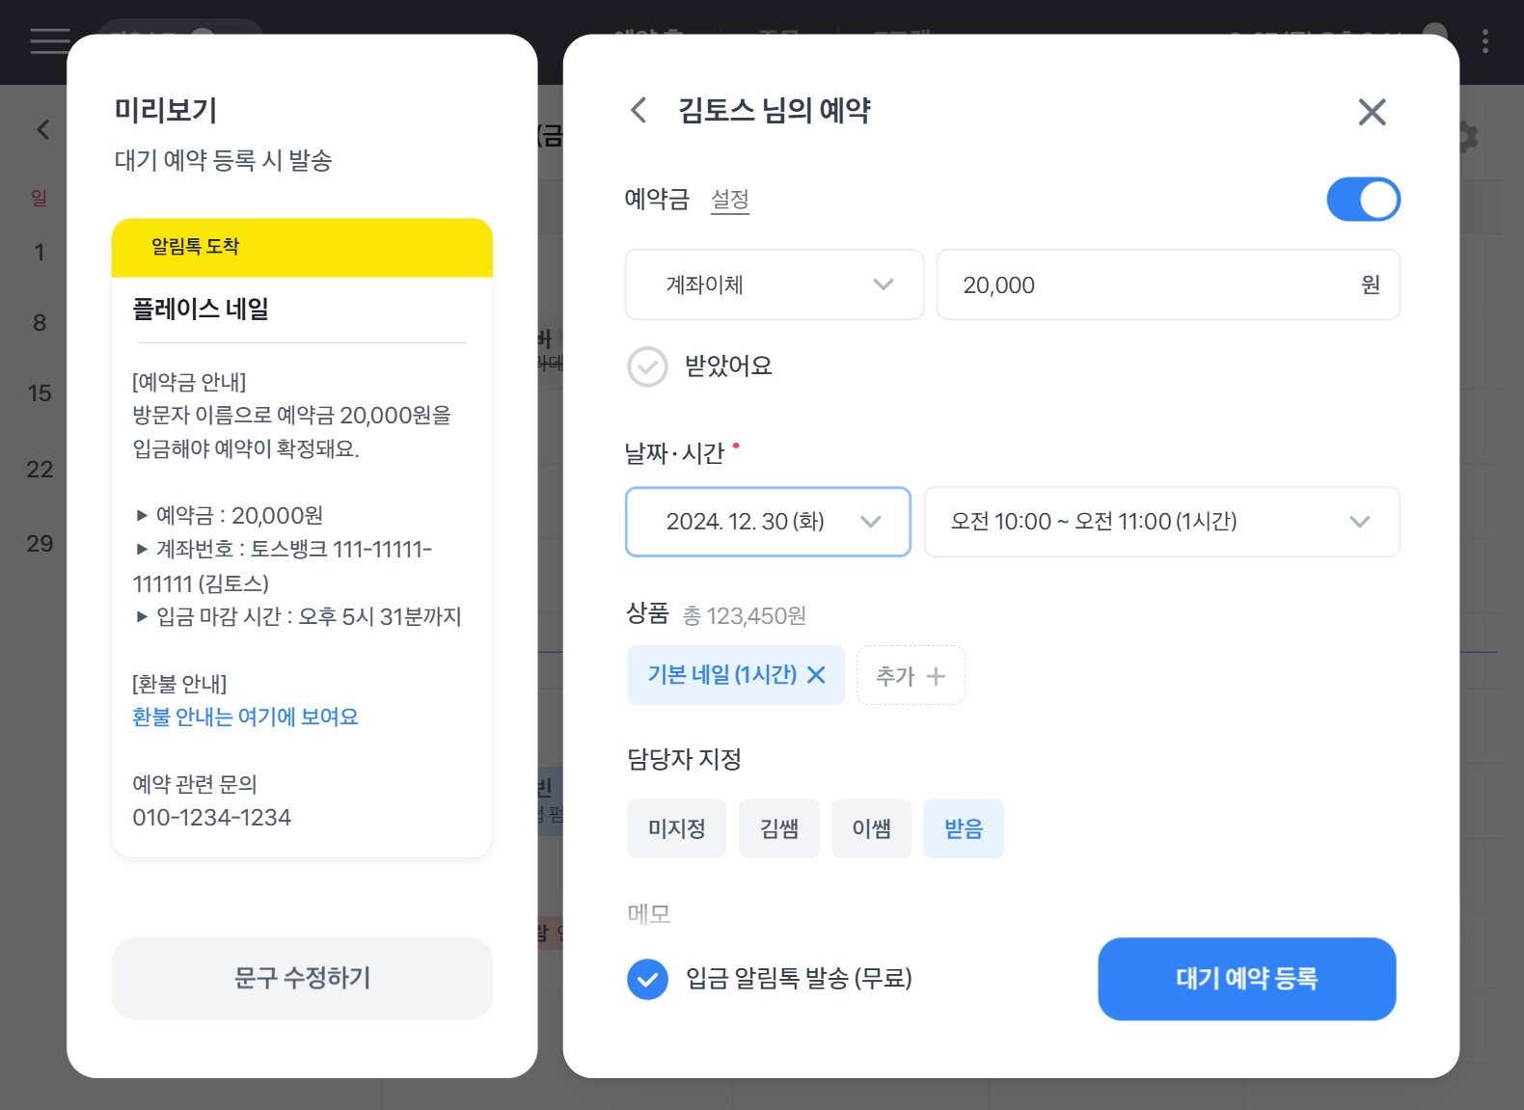Viewport: 1524px width, 1110px height.
Task: Click the back arrow beside 김토스 님의 예약
Action: (x=639, y=110)
